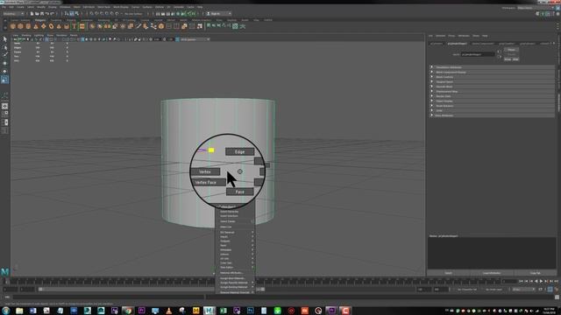Select Assign New Material in context menu
The width and height of the screenshot is (561, 315).
[232, 278]
